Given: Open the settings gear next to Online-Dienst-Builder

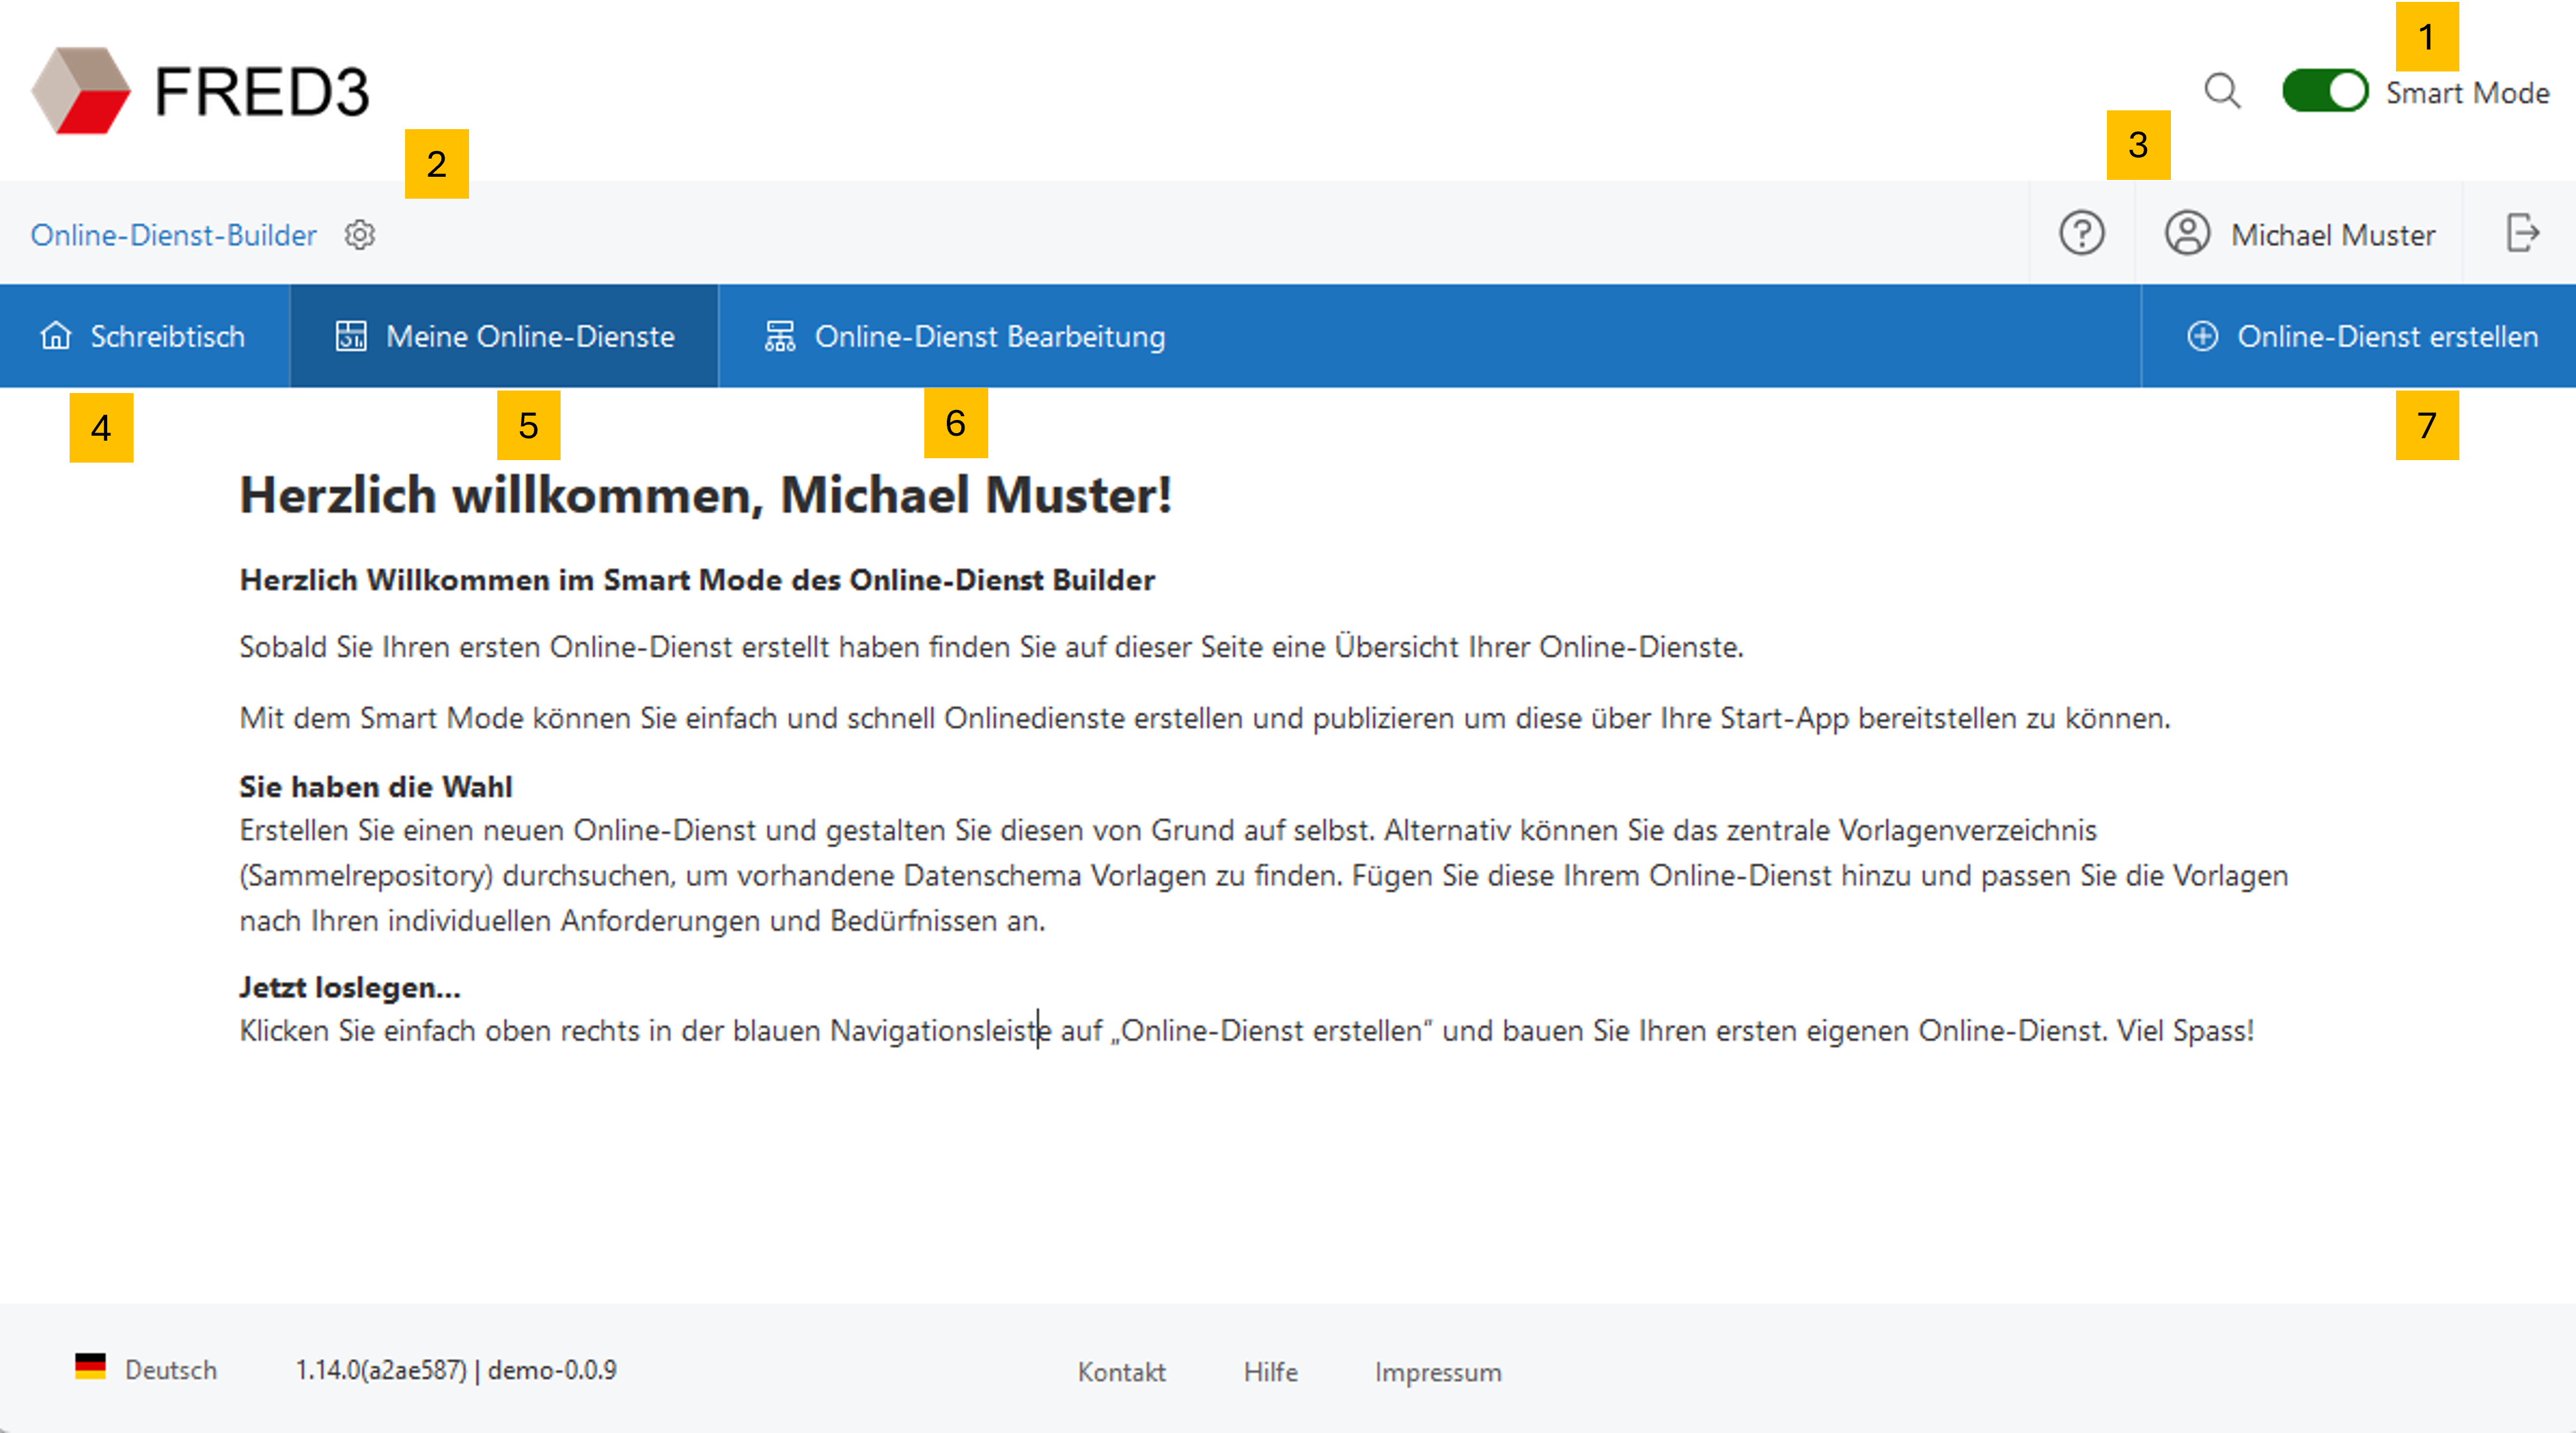Looking at the screenshot, I should [x=359, y=234].
